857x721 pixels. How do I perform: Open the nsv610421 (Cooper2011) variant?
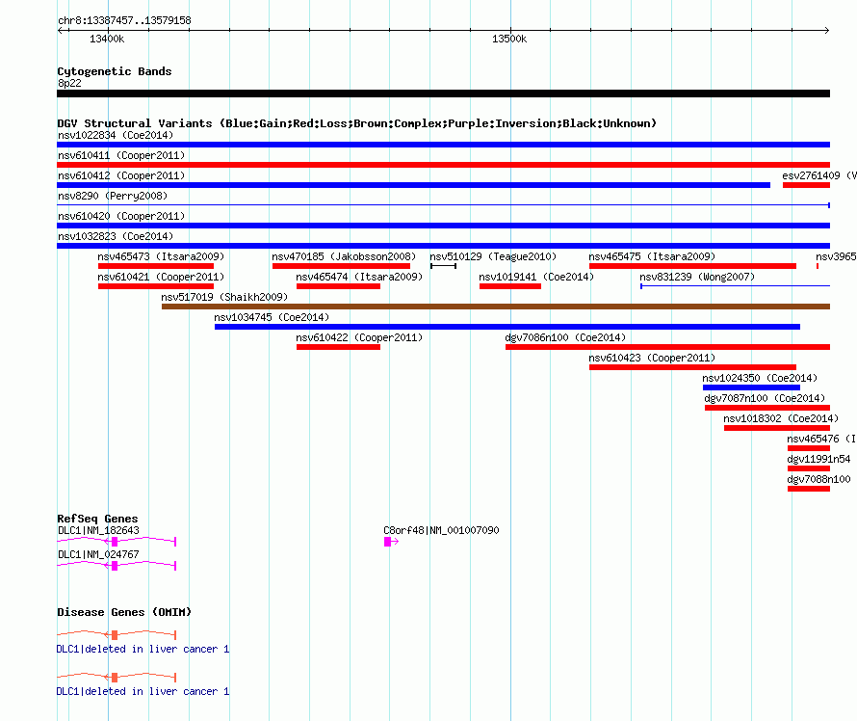[x=156, y=286]
